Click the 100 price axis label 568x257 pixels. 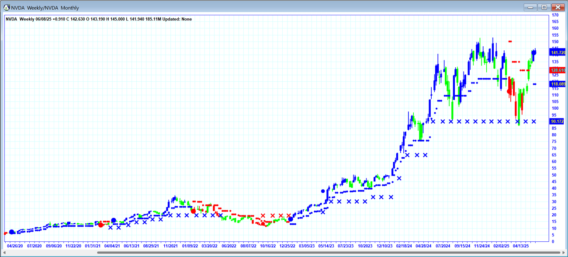pyautogui.click(x=555, y=108)
